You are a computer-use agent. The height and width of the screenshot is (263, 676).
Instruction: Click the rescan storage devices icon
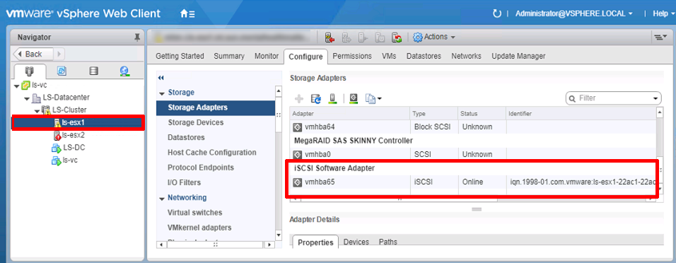click(332, 99)
